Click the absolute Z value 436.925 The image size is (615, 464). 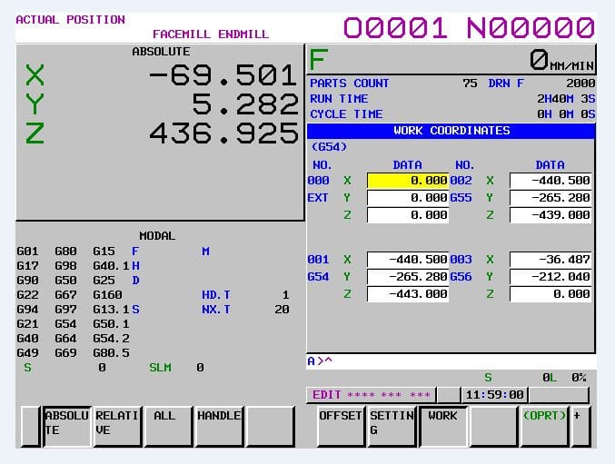point(223,133)
